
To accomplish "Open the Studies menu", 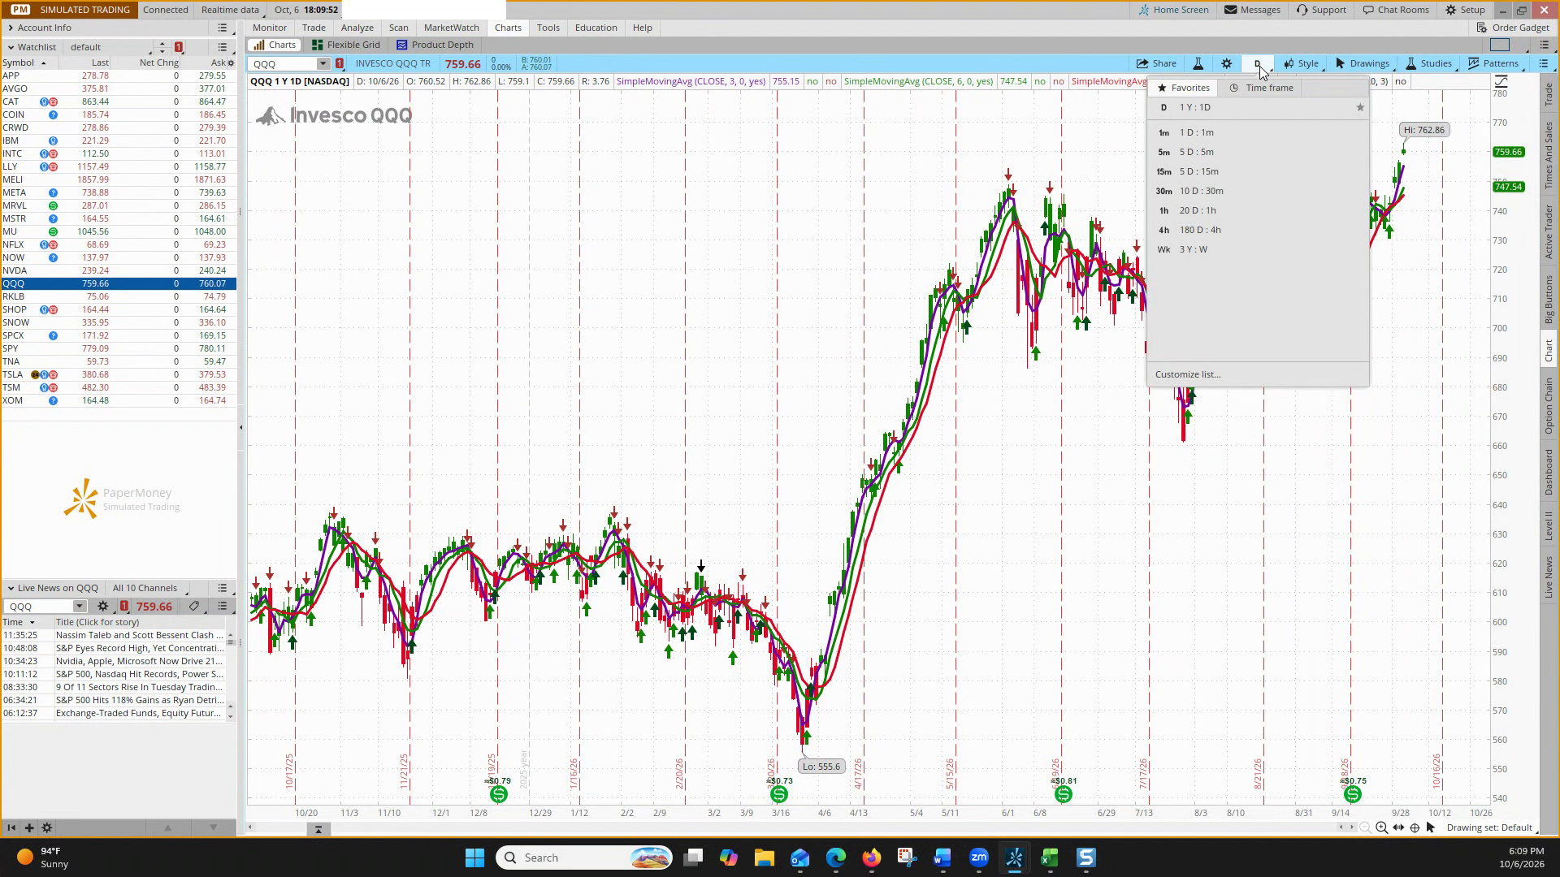I will point(1428,63).
